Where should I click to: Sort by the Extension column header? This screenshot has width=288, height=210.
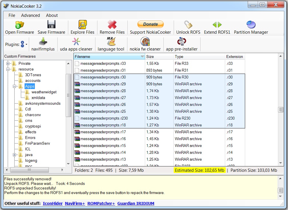pyautogui.click(x=235, y=56)
